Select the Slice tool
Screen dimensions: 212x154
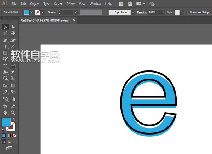coord(13,107)
